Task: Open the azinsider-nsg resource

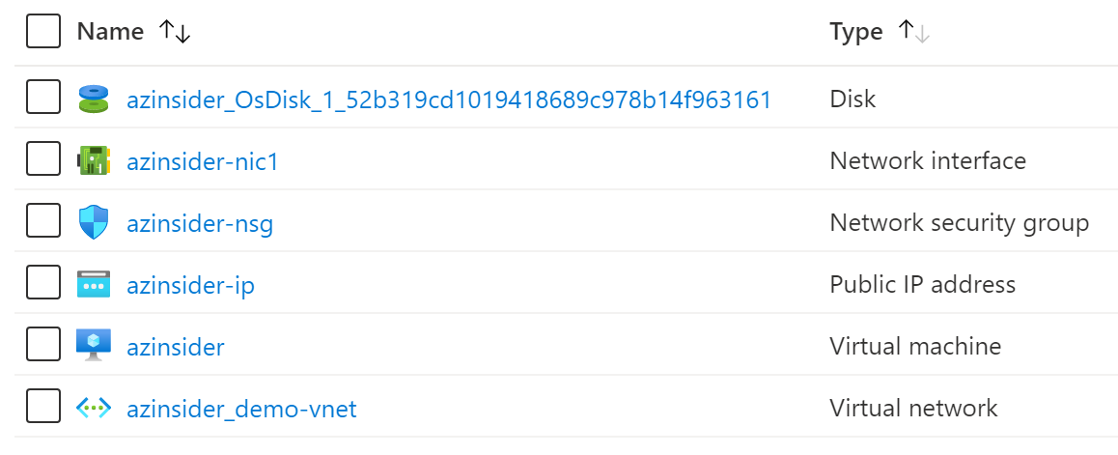Action: (x=200, y=224)
